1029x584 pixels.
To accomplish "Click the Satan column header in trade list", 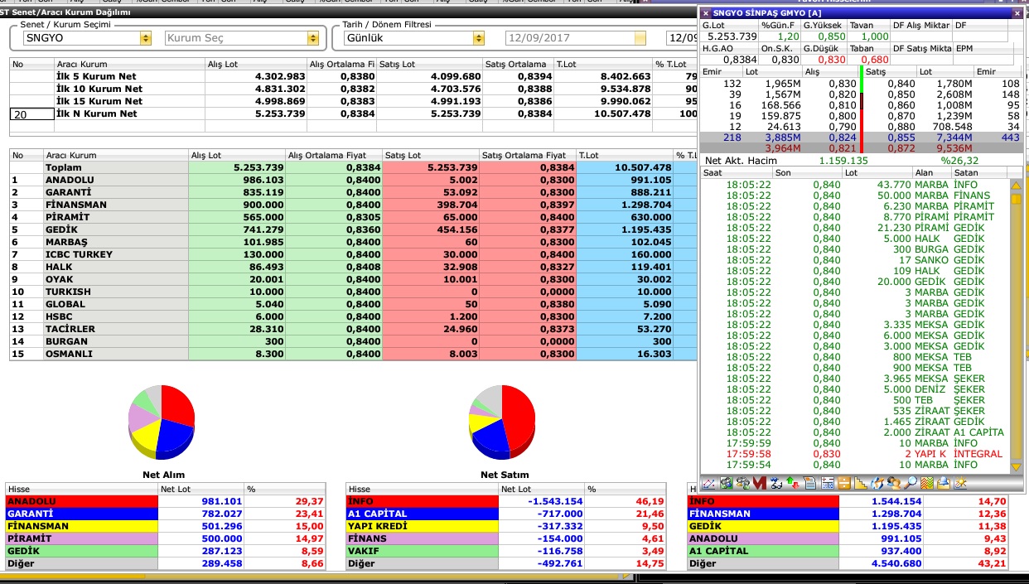I will click(x=980, y=172).
